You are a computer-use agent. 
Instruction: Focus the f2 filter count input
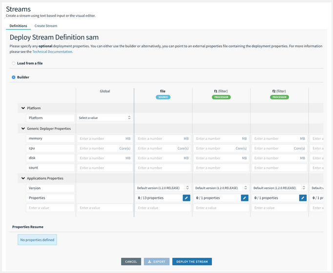pyautogui.click(x=279, y=168)
